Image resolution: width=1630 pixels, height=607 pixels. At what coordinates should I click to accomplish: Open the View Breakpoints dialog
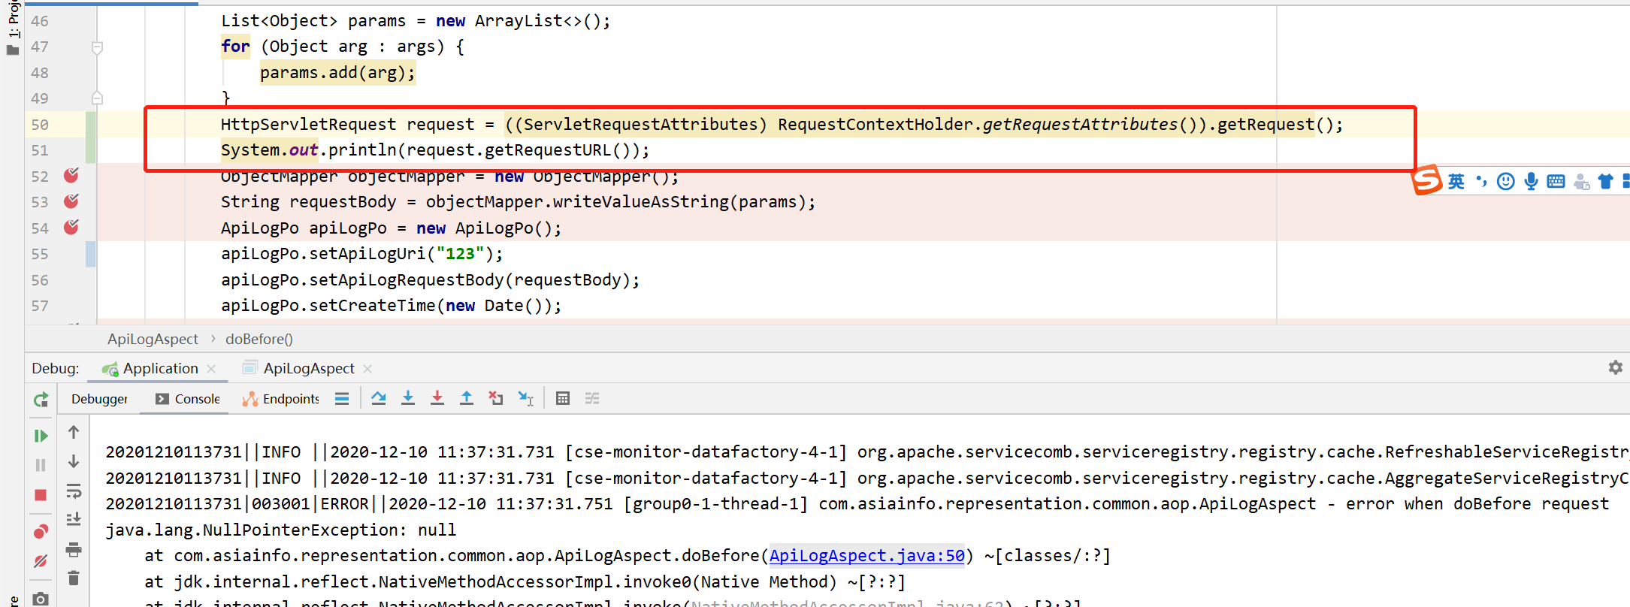(x=41, y=532)
